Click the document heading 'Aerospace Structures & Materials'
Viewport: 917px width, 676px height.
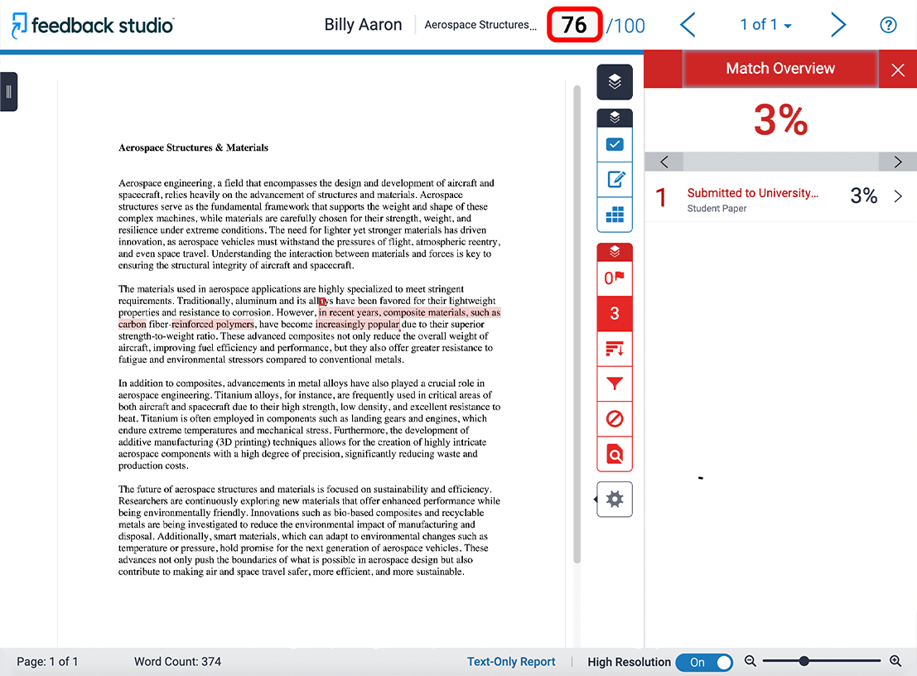pyautogui.click(x=194, y=147)
